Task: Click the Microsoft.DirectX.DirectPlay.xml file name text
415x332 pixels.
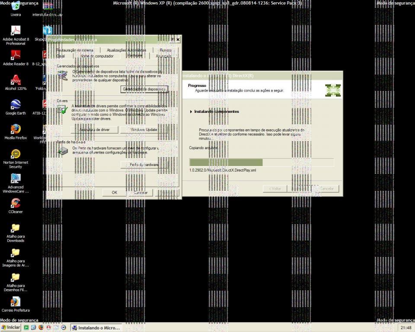Action: tap(223, 170)
